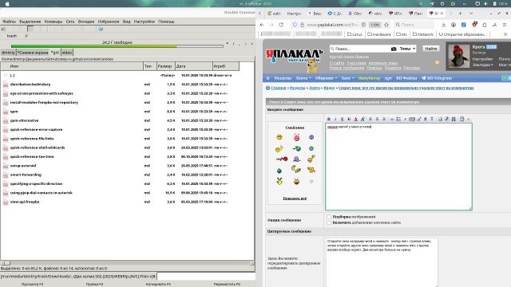Screen dimensions: 511x287
Task: Toggle italic formatting in reply editor
Action: [335, 119]
